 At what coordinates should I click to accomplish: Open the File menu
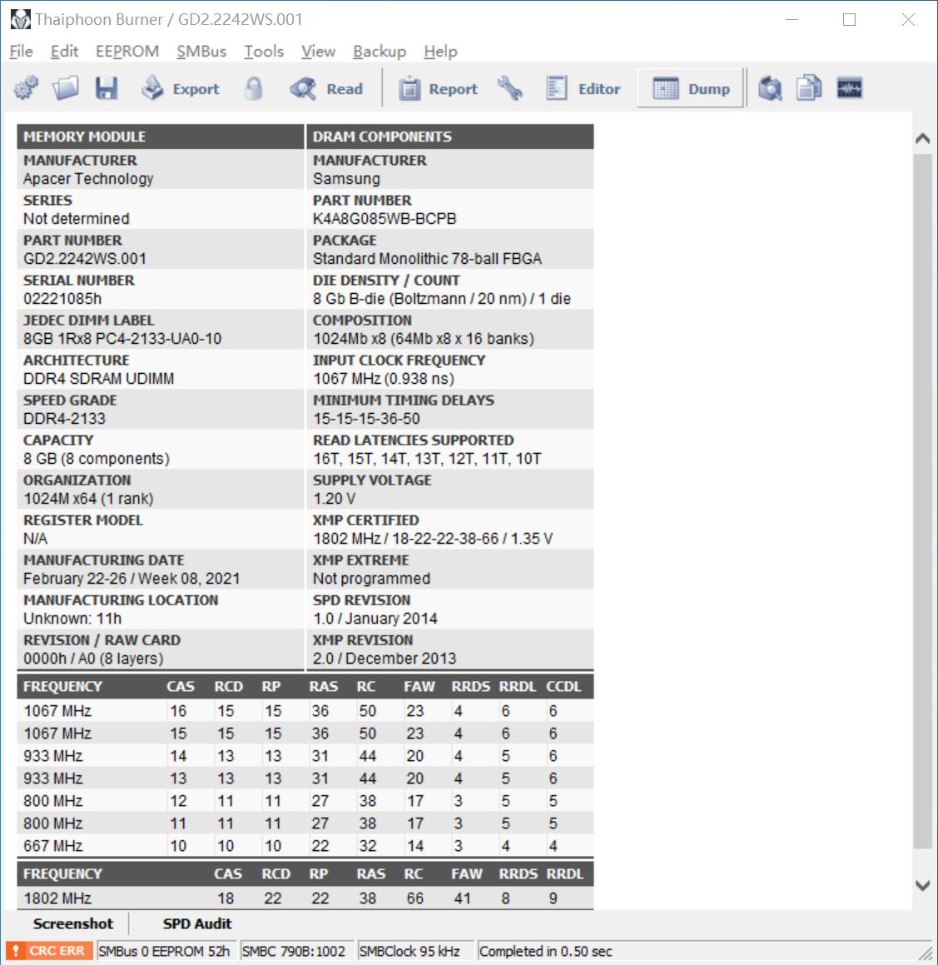pos(22,51)
